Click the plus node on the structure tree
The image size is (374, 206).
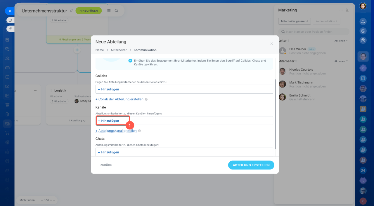77,50
